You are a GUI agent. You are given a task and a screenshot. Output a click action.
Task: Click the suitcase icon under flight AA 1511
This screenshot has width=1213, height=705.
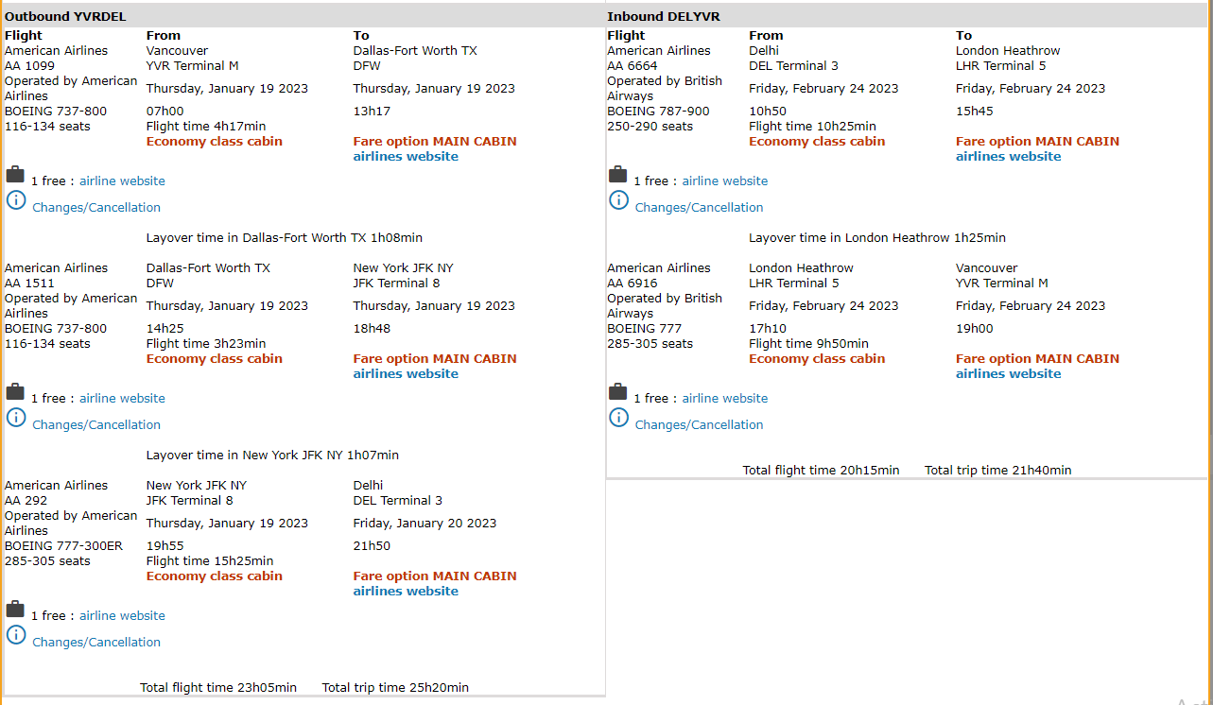(15, 392)
